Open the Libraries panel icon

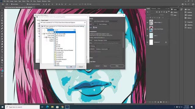[186, 28]
